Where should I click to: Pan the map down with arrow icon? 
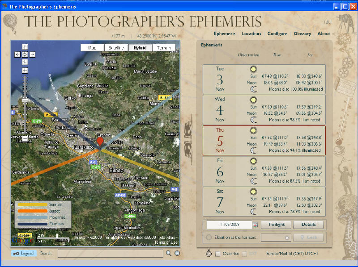(x=25, y=62)
